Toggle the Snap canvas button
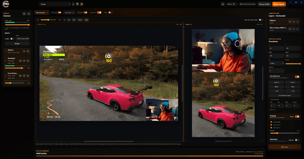This screenshot has width=304, height=159. [86, 20]
